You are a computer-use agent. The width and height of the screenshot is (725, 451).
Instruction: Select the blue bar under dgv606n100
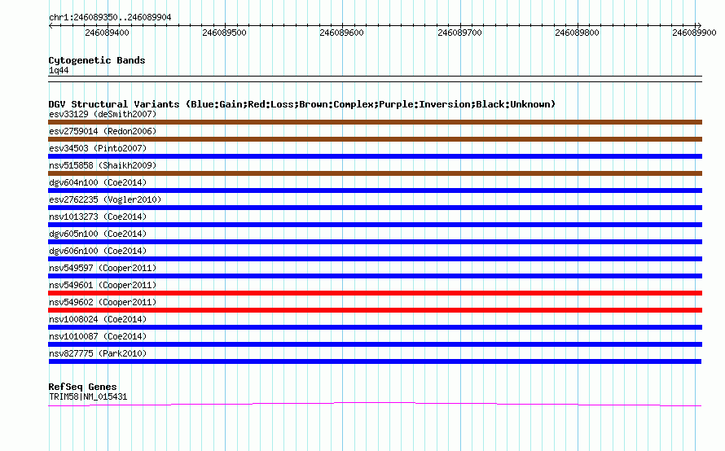pos(375,259)
